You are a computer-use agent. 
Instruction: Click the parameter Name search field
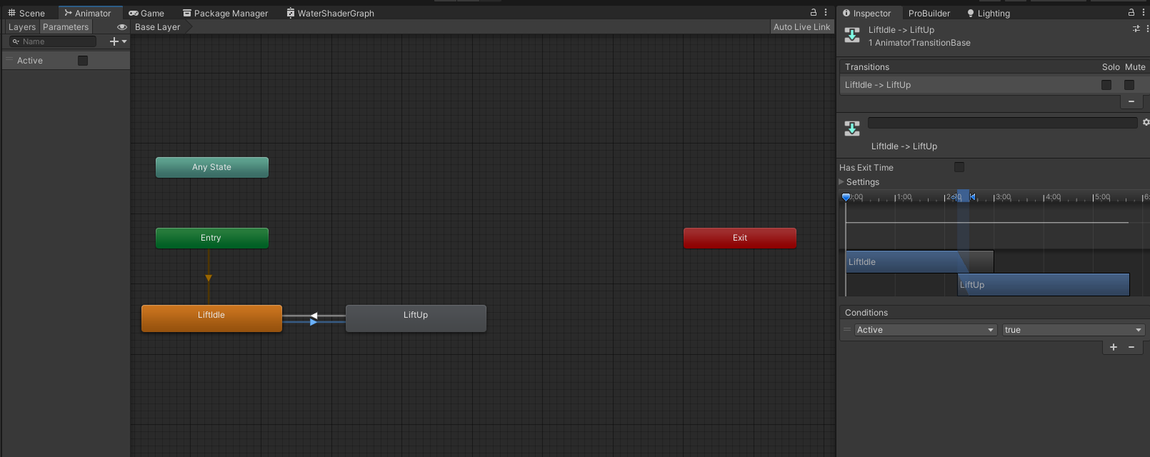pyautogui.click(x=52, y=42)
